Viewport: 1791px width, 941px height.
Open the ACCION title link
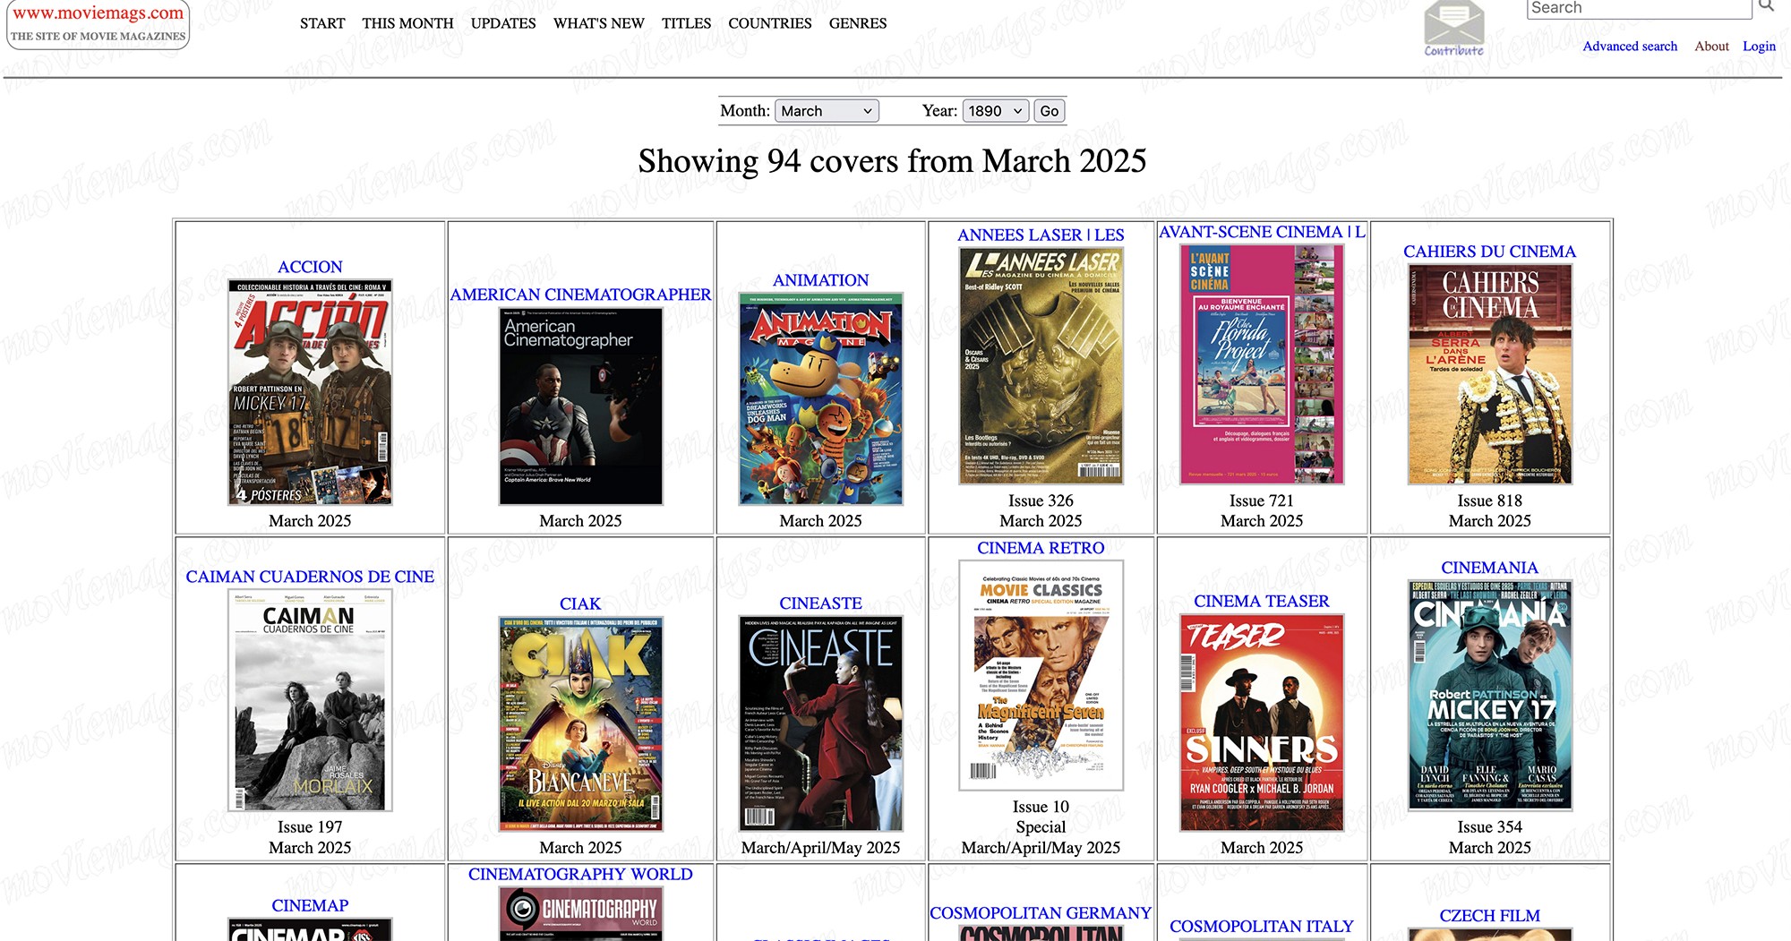coord(310,267)
